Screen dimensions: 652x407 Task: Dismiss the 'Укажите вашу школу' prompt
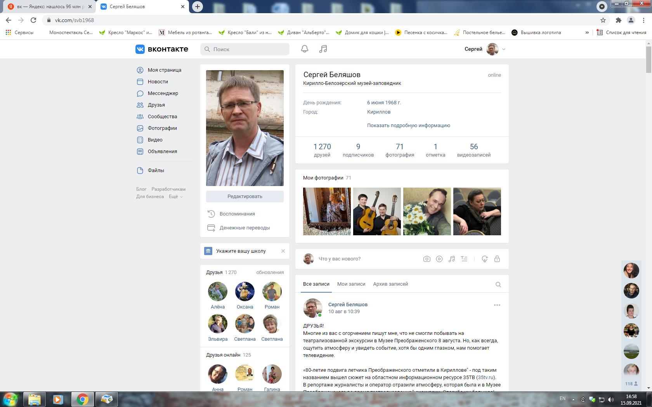tap(283, 251)
